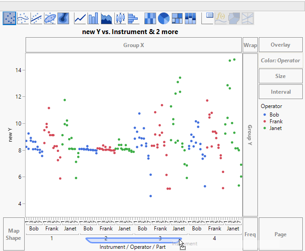Select the Bar chart element
The height and width of the screenshot is (251, 305).
93,18
